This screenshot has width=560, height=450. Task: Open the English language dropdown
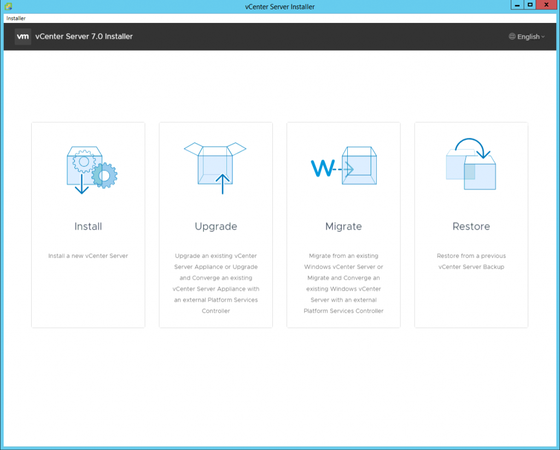(528, 37)
